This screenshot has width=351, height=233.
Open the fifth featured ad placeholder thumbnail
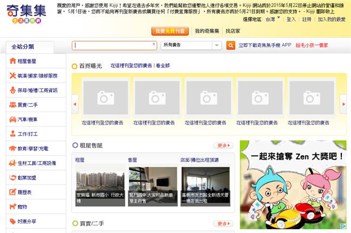pyautogui.click(x=312, y=98)
